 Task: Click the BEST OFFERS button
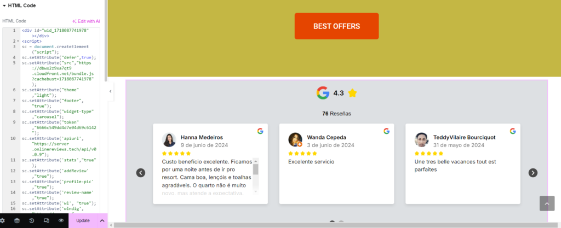point(336,26)
